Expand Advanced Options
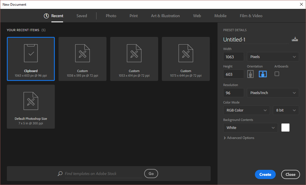The image size is (306, 185). 239,138
